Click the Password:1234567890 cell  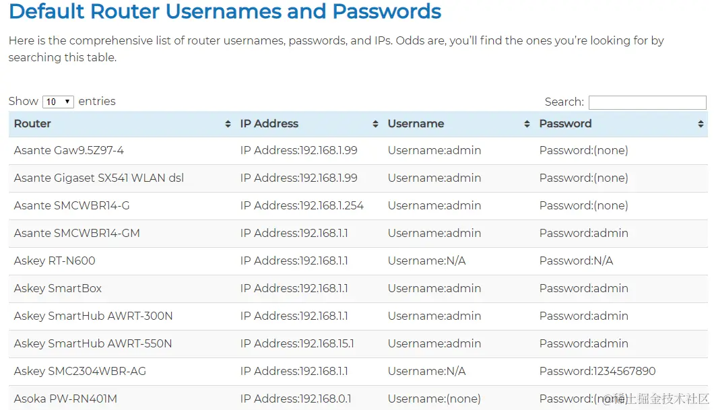click(597, 372)
